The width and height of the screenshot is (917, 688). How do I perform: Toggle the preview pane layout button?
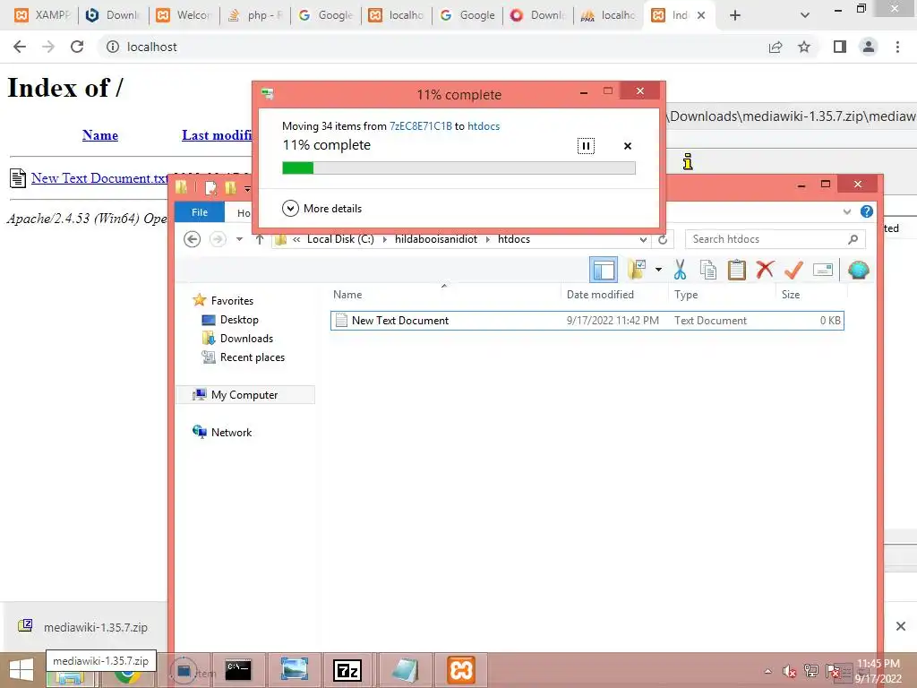[604, 270]
